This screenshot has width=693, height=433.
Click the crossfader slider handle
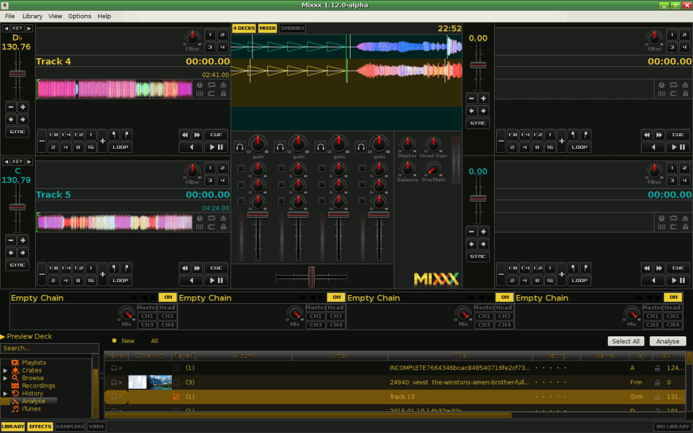[312, 277]
